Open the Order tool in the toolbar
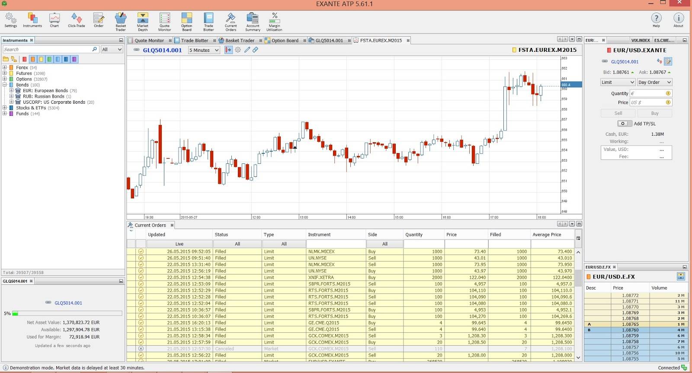This screenshot has height=373, width=692. coord(99,20)
